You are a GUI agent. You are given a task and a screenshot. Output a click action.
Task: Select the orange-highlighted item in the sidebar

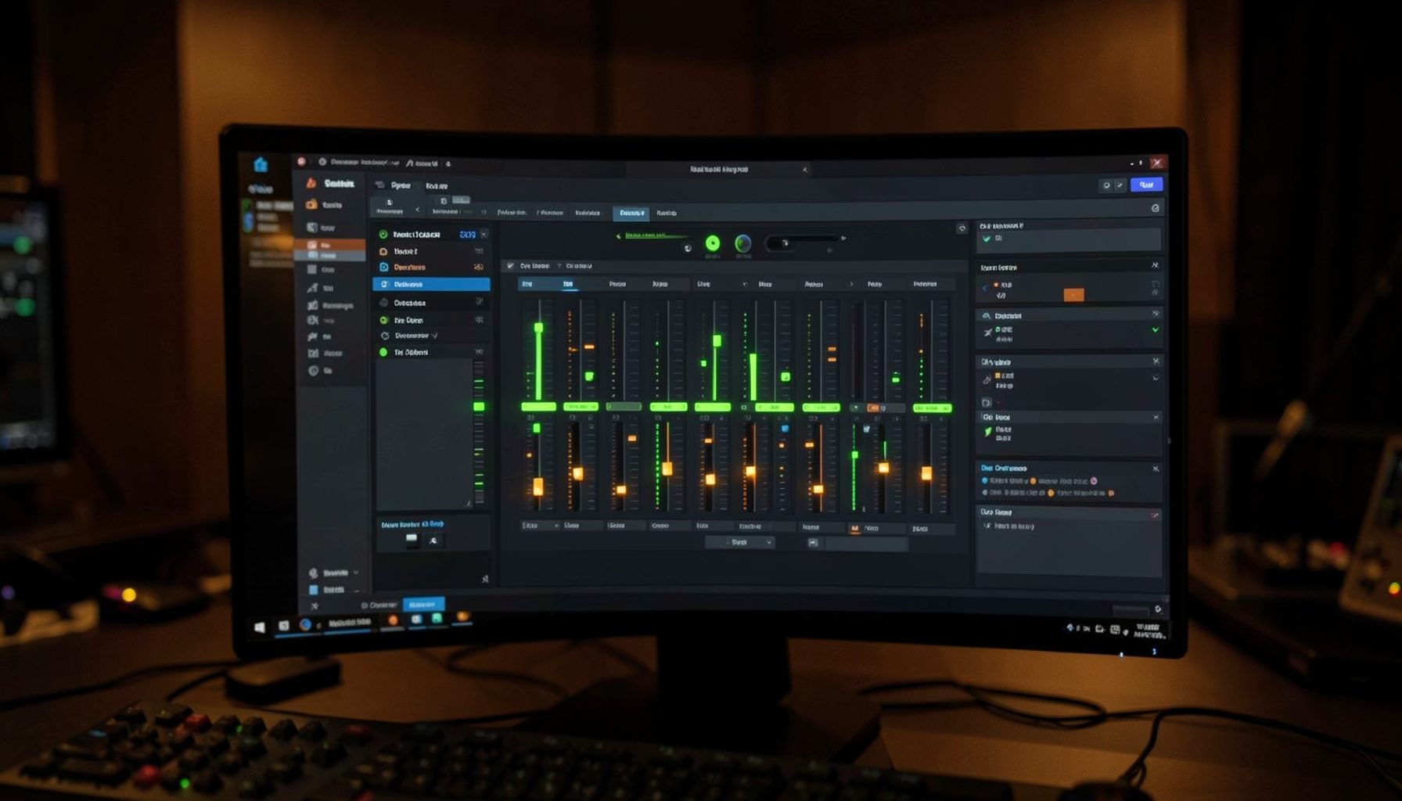329,245
